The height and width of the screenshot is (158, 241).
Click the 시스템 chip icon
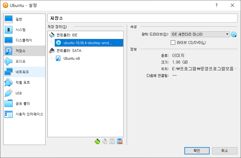point(8,30)
